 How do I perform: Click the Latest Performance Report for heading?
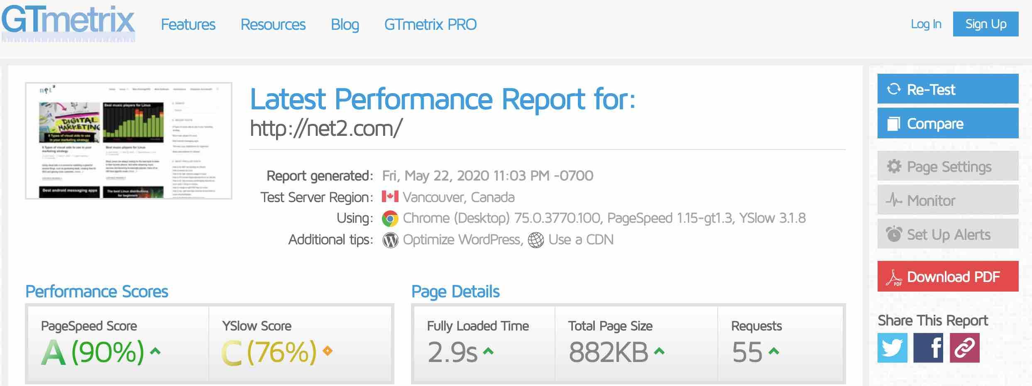coord(443,99)
